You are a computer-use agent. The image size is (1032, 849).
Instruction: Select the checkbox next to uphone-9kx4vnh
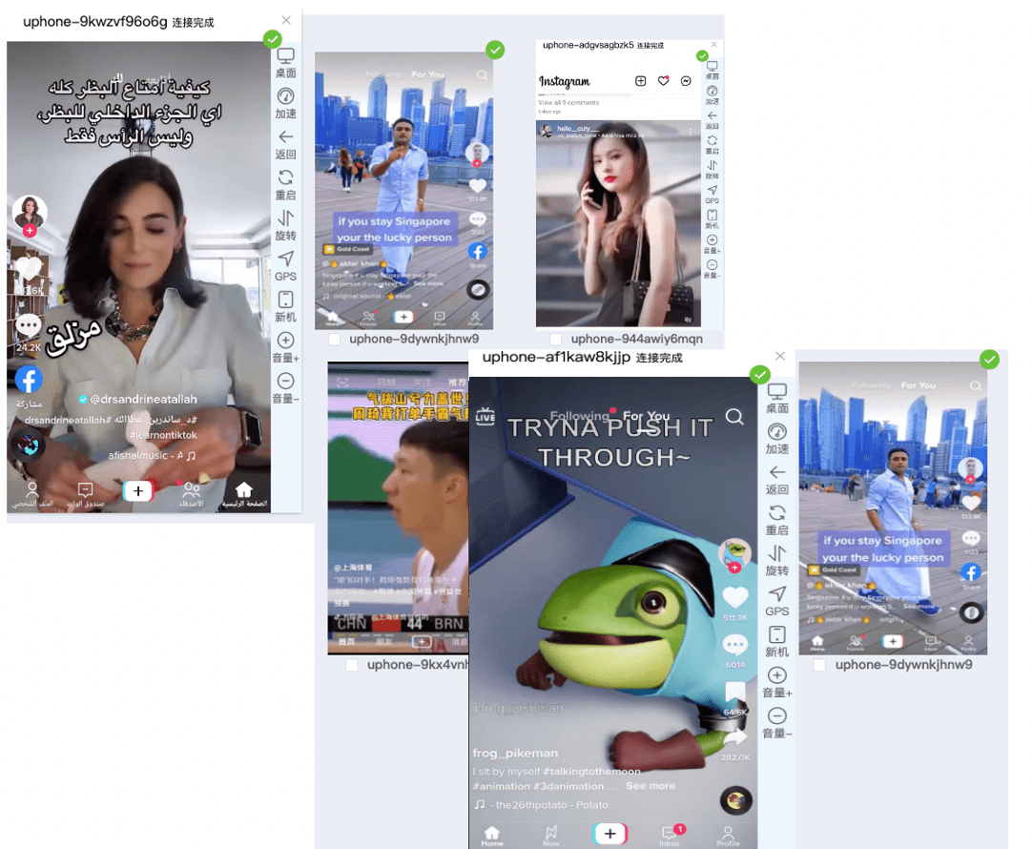[x=352, y=665]
